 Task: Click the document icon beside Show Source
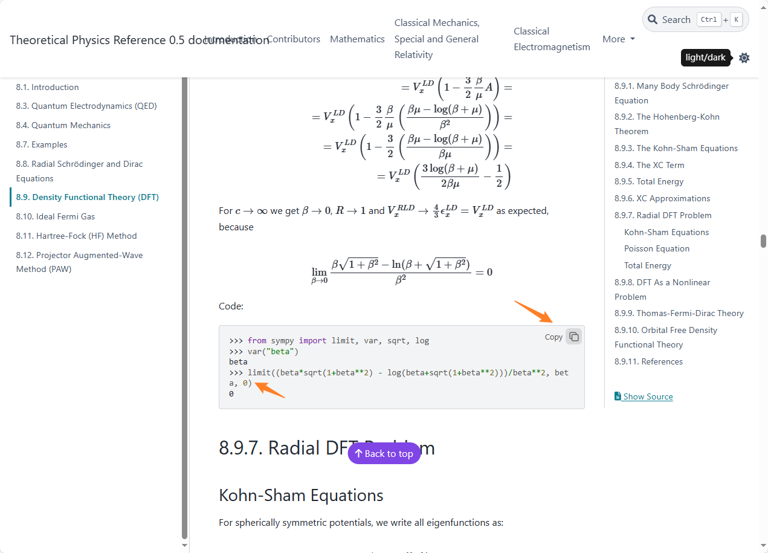618,396
